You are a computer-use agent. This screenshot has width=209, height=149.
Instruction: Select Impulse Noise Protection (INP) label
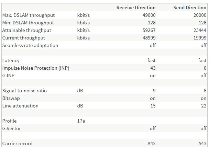point(36,68)
